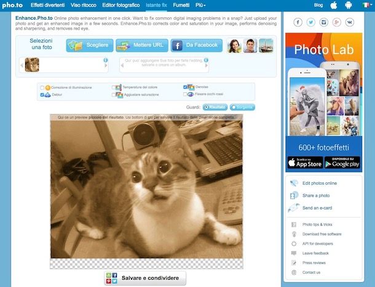
Task: Enable Correzione di illuminazione checkbox
Action: click(x=42, y=87)
